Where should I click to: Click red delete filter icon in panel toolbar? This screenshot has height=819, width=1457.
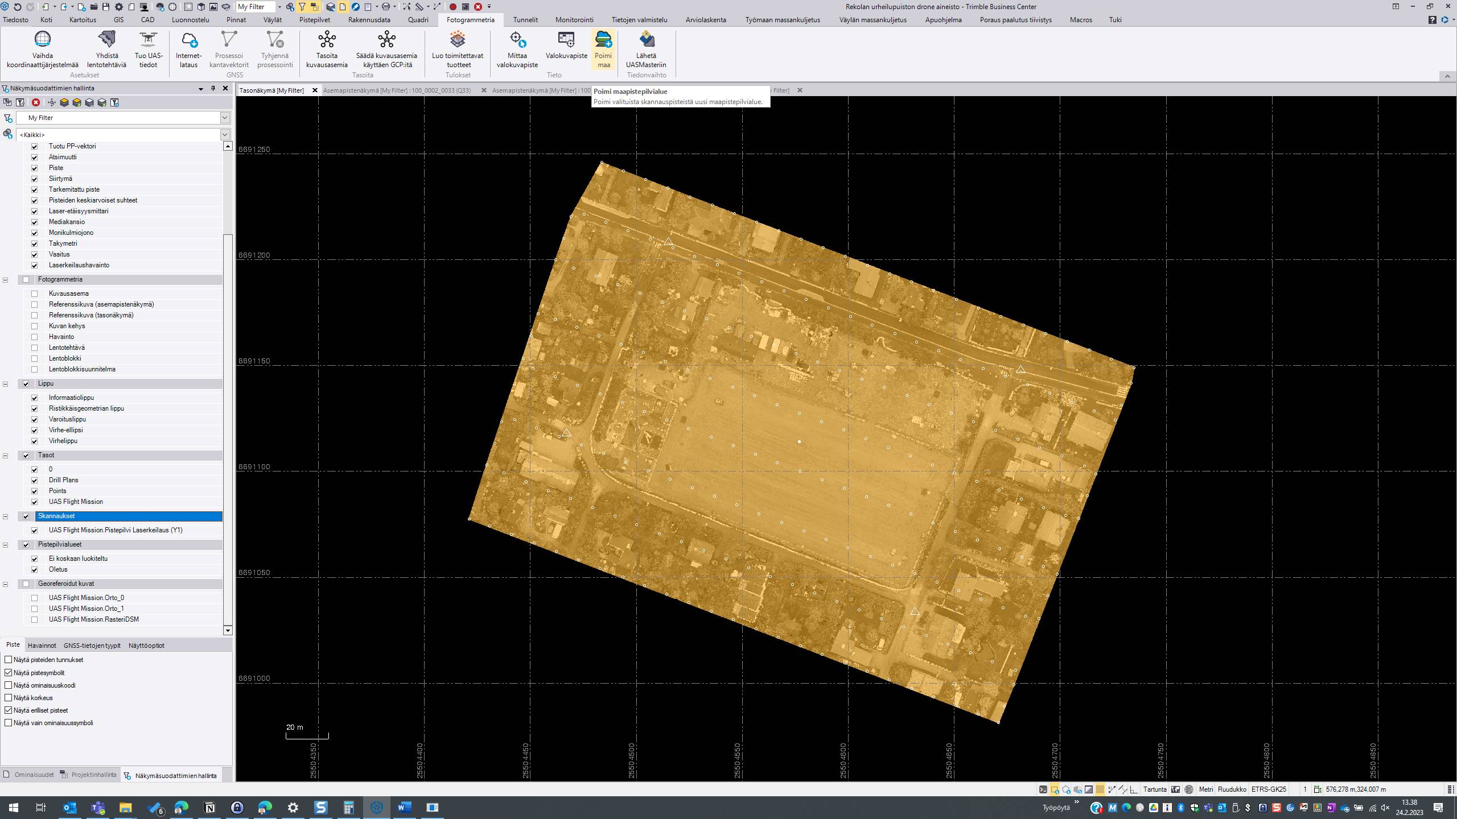pyautogui.click(x=36, y=102)
